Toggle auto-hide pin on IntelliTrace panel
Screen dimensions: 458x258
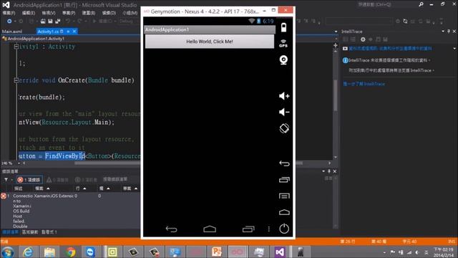(x=449, y=31)
